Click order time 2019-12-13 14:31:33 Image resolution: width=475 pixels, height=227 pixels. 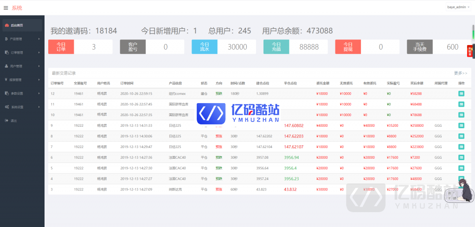[136, 125]
